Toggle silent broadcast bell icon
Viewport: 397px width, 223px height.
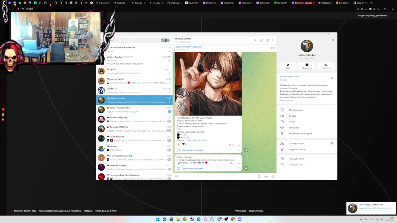[x=259, y=177]
